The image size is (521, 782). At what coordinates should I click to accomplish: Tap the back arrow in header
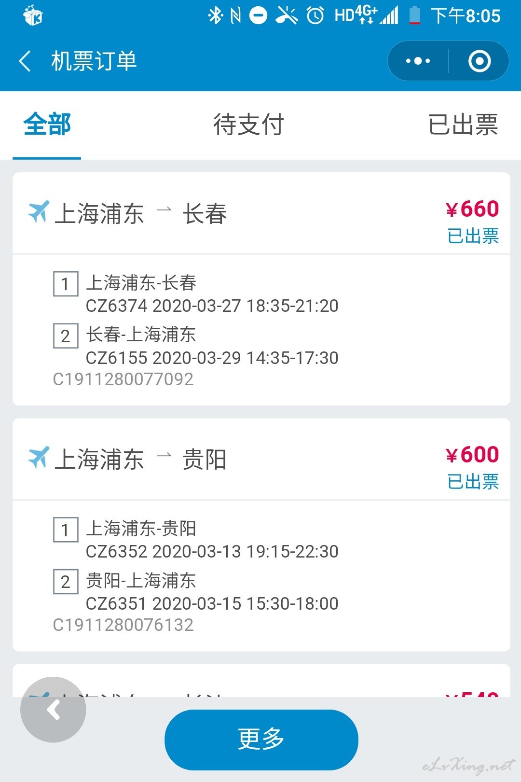[x=25, y=61]
